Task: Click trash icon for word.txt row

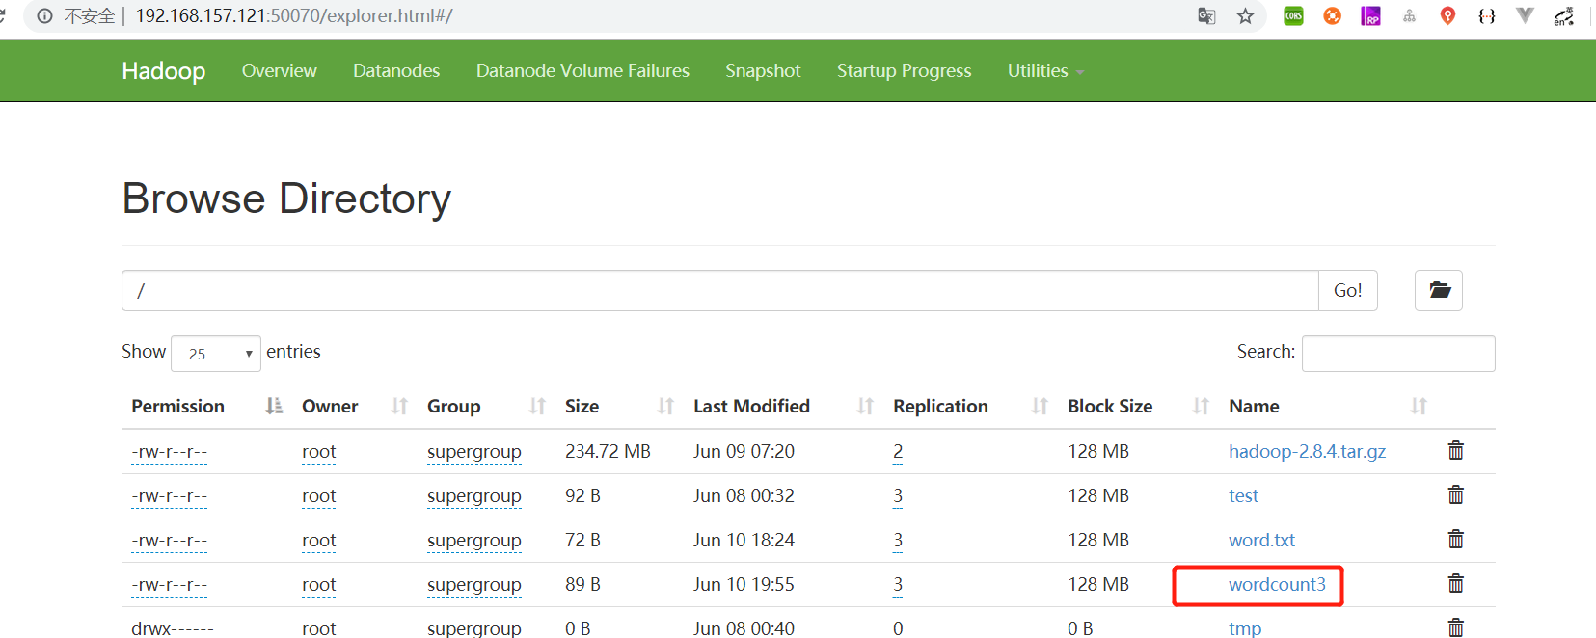Action: click(x=1456, y=540)
